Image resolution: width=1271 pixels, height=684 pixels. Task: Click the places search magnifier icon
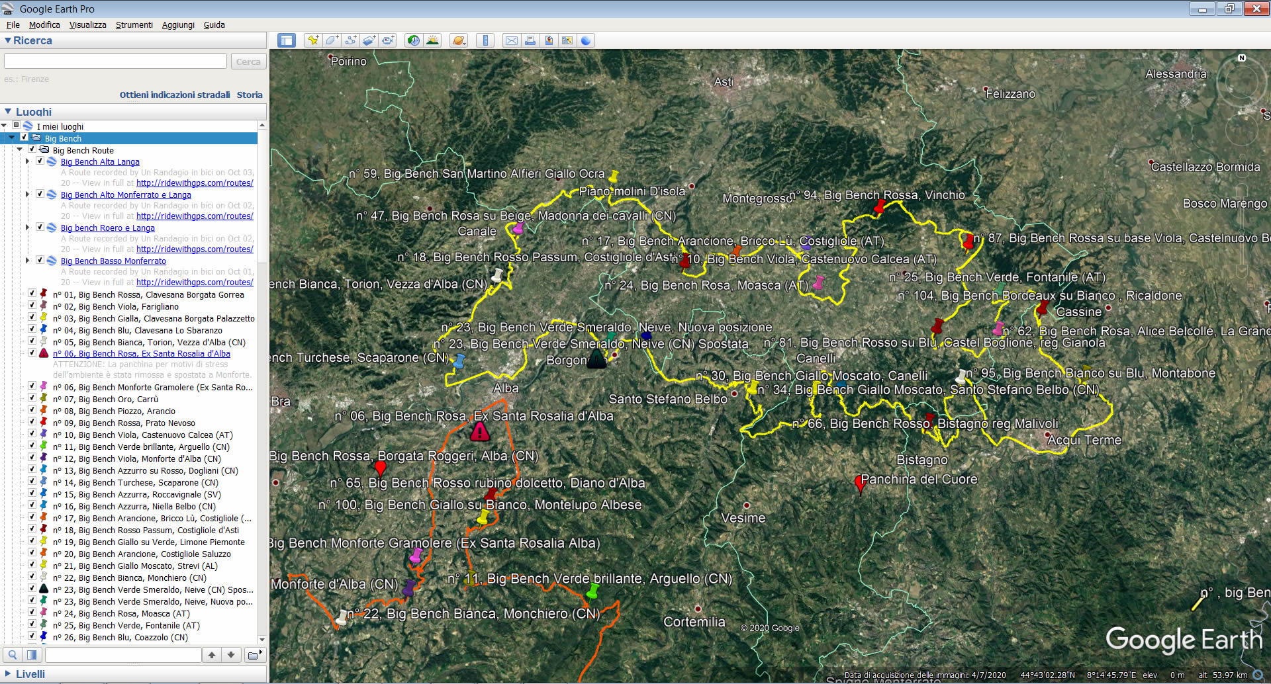tap(13, 655)
